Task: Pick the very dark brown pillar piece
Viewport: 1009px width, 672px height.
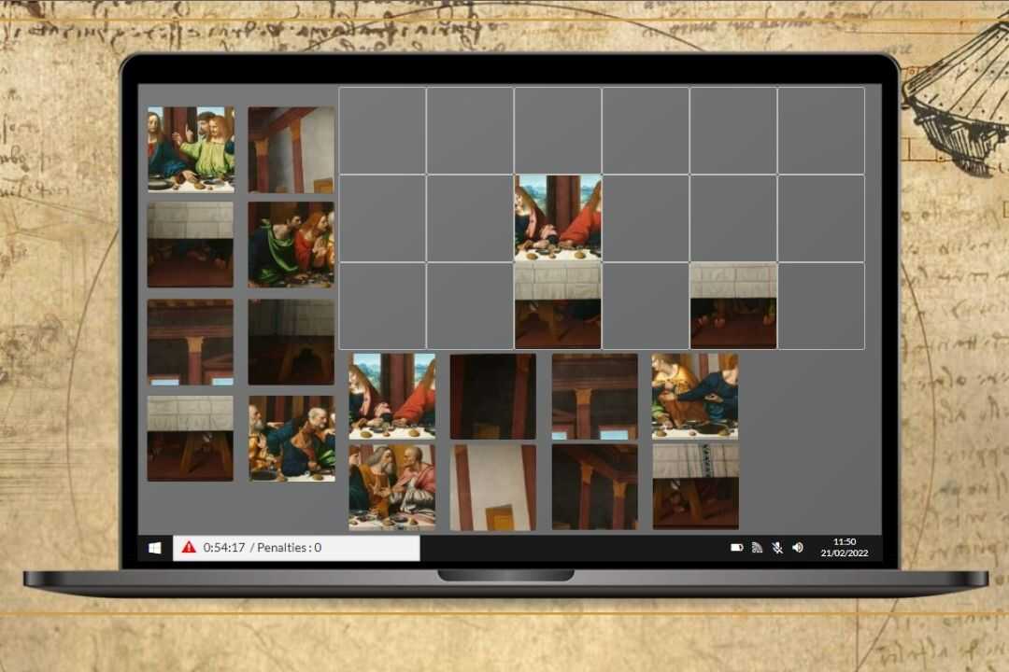Action: tap(493, 396)
